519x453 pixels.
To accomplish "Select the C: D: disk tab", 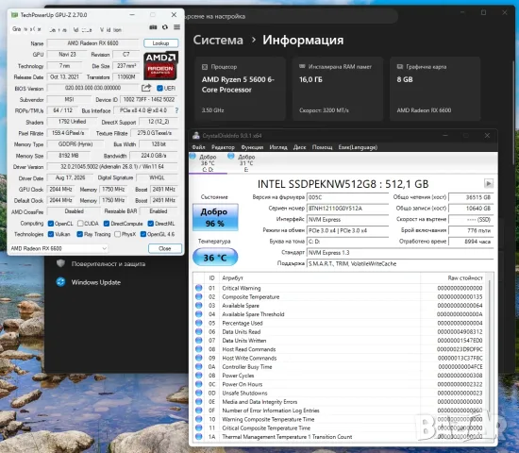I will tap(208, 163).
